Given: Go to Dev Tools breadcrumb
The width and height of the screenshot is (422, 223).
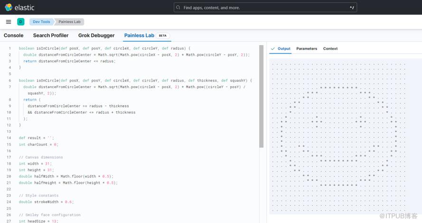Looking at the screenshot, I should point(41,22).
